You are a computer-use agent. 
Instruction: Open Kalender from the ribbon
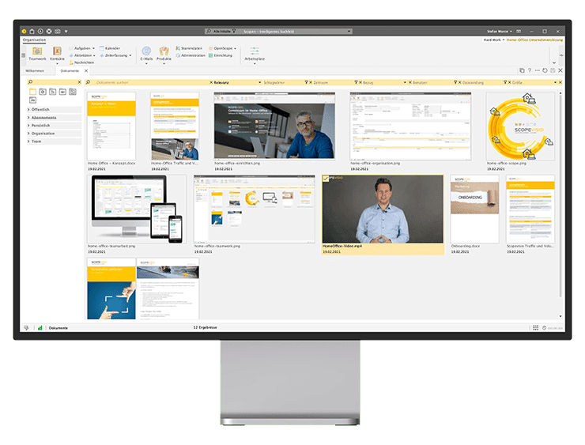pyautogui.click(x=110, y=48)
